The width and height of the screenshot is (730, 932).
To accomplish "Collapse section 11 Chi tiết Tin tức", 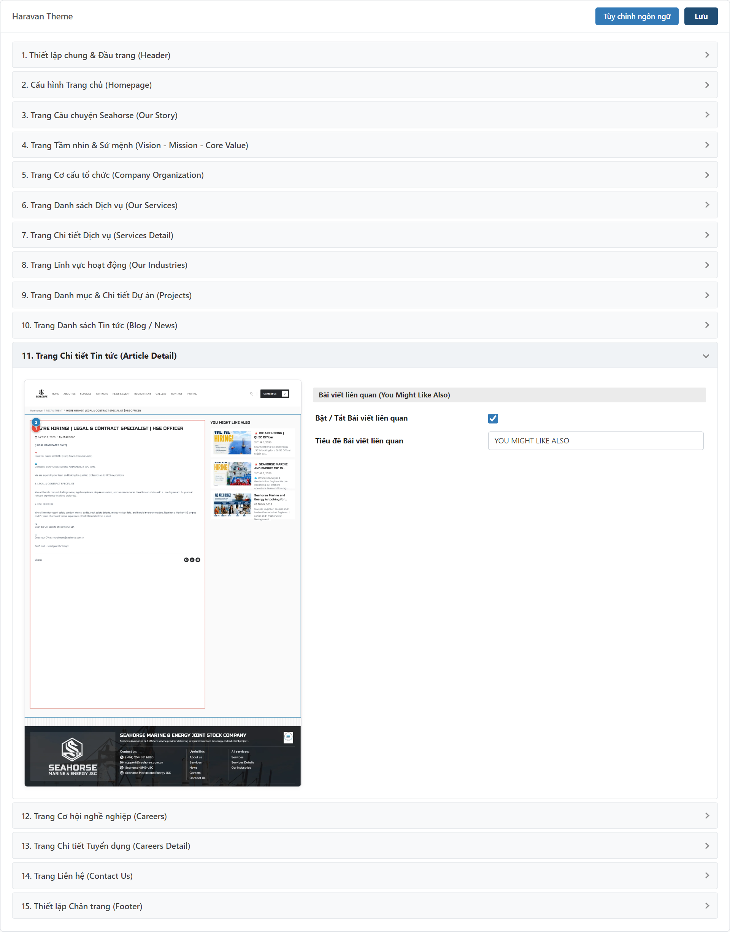I will (x=365, y=355).
